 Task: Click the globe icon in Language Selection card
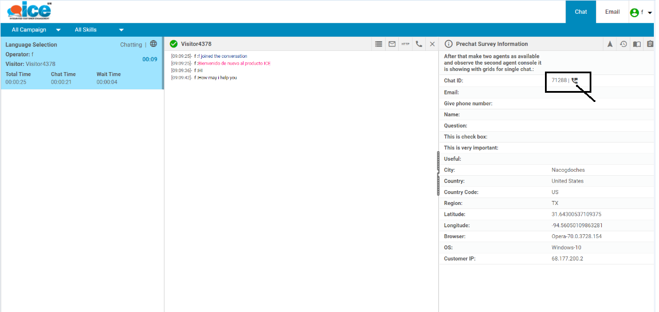[154, 44]
